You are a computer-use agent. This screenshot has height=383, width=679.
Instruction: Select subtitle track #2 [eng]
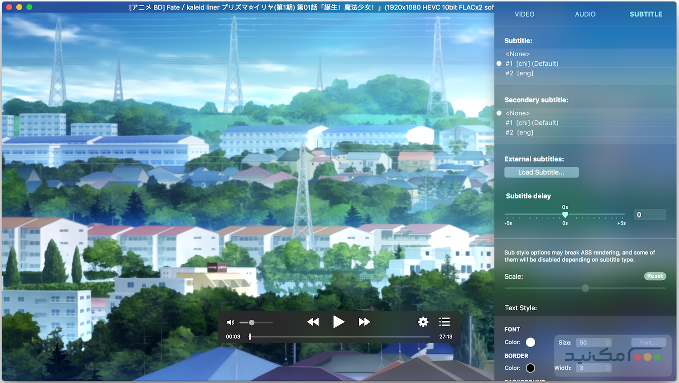519,73
